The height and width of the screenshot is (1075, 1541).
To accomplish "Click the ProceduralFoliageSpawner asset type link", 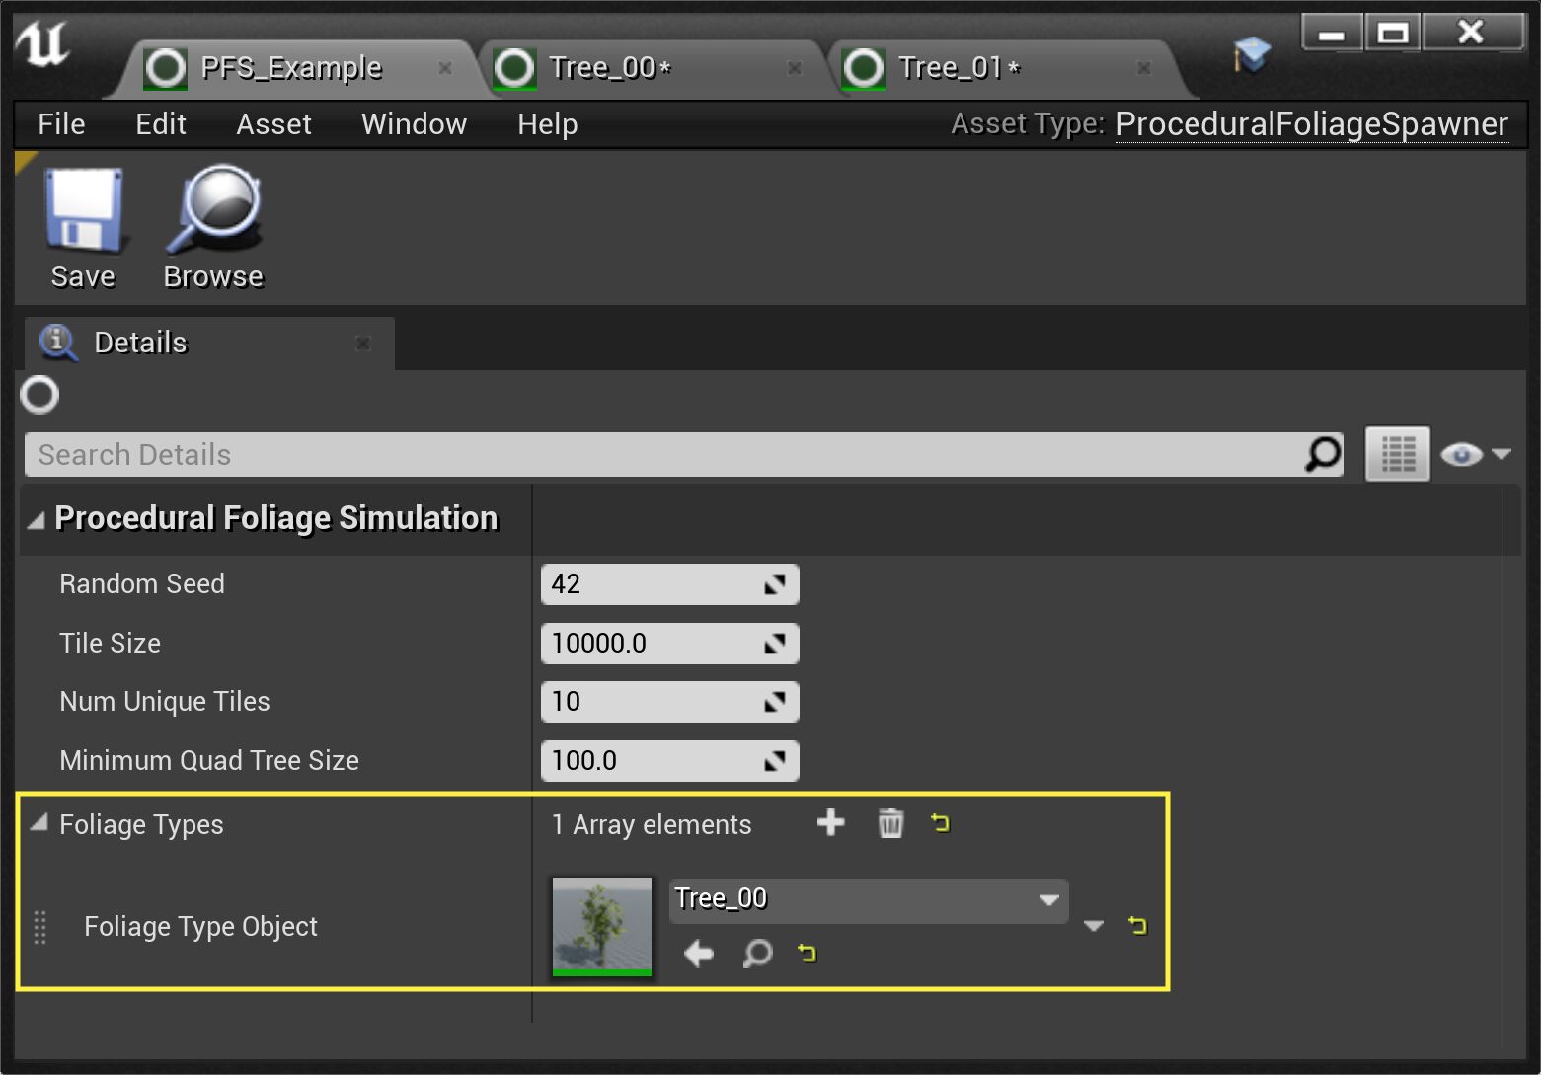I will [1311, 124].
